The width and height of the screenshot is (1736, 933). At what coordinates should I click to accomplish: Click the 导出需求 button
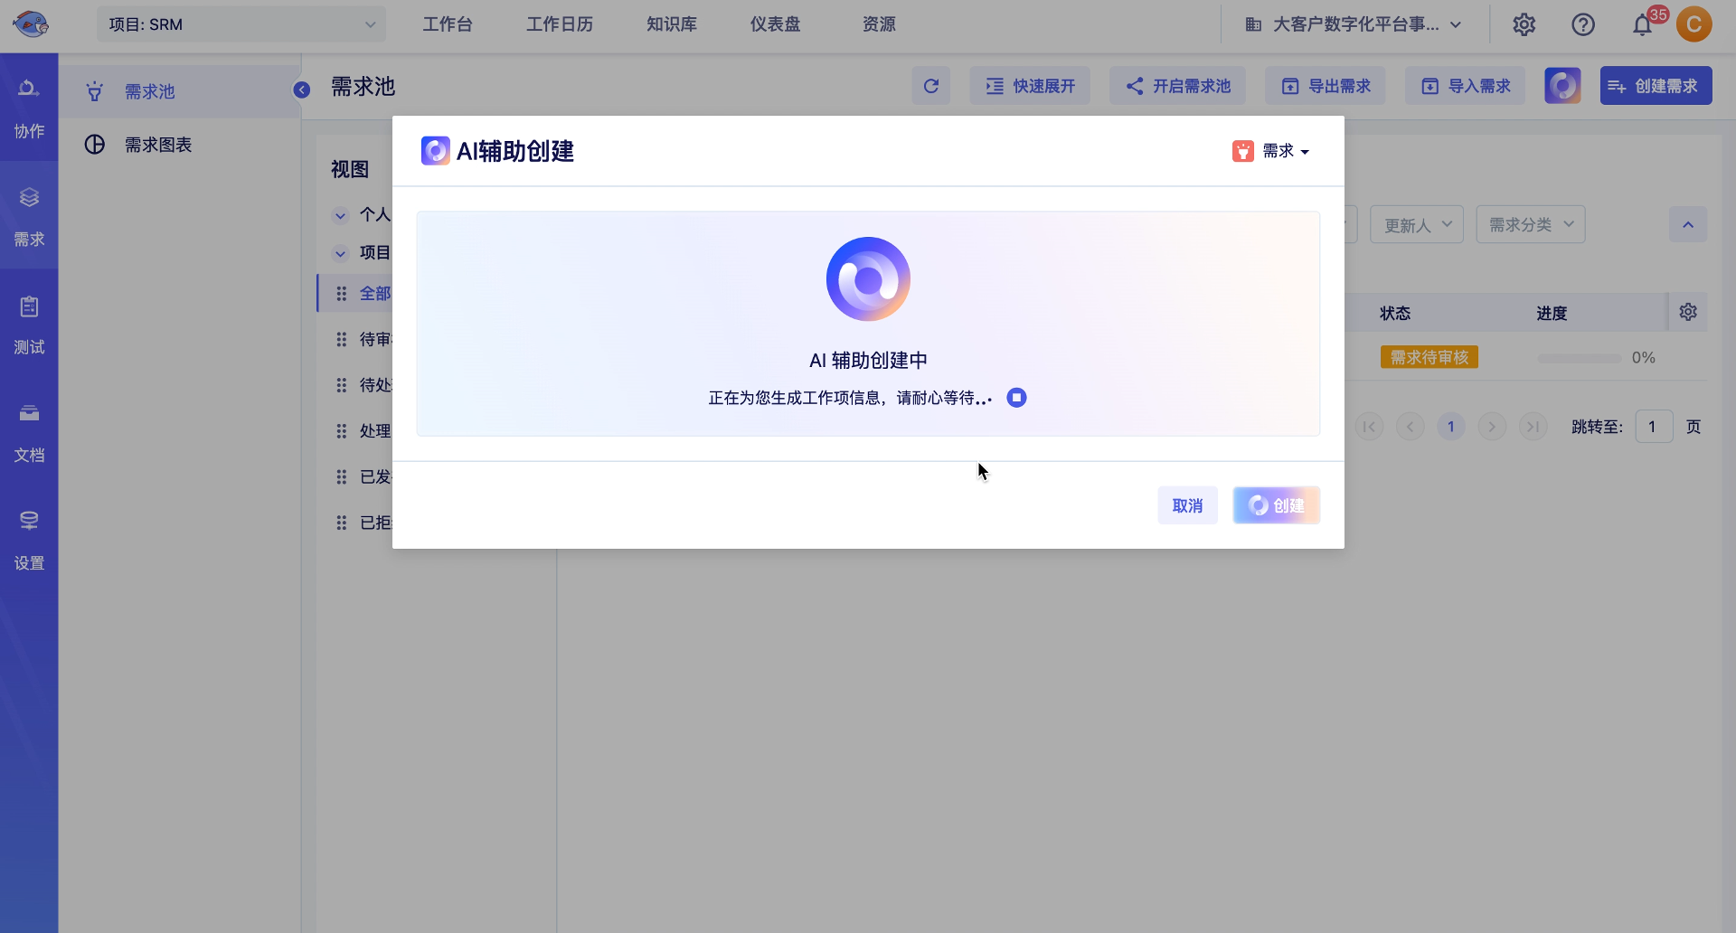1325,86
